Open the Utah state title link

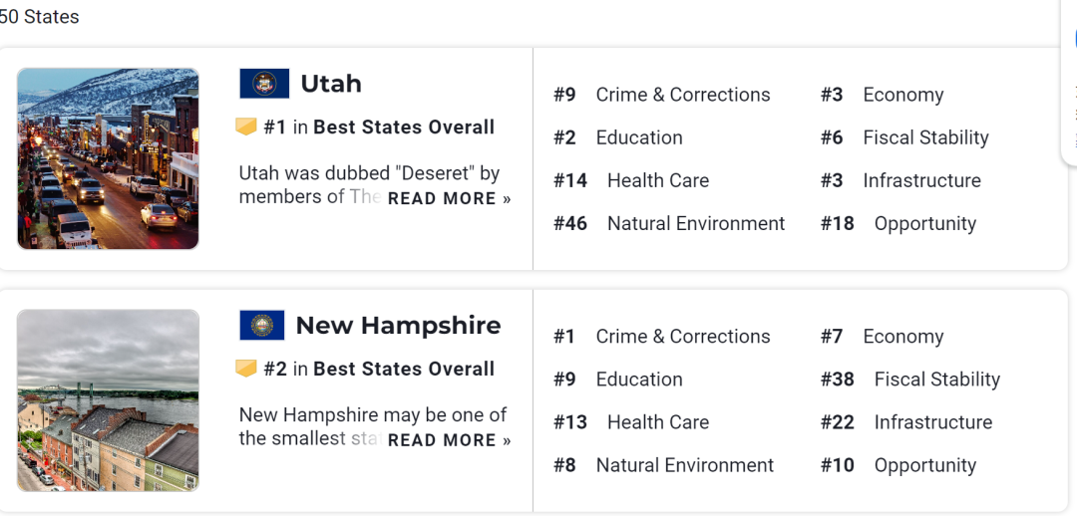pyautogui.click(x=331, y=84)
